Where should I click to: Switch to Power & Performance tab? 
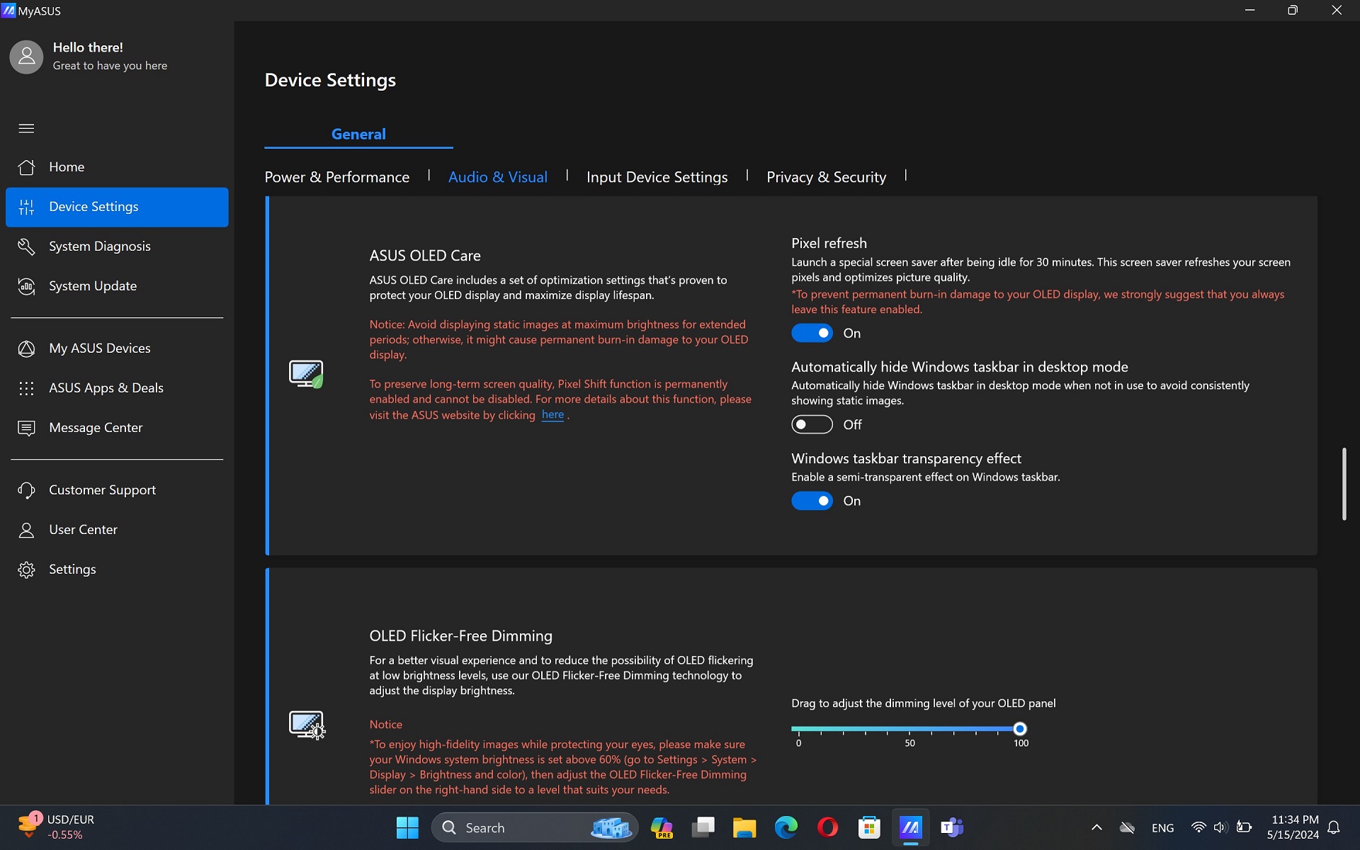click(337, 177)
